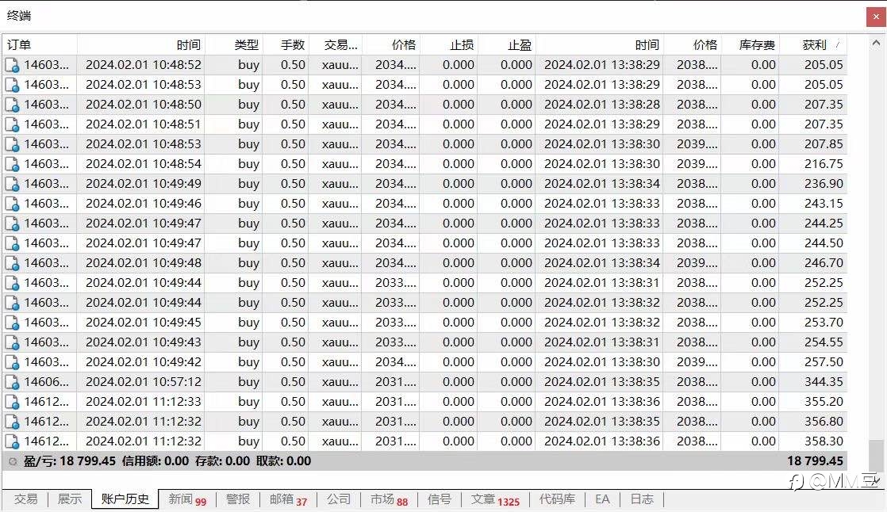
Task: Switch to the EA tab
Action: coord(602,499)
